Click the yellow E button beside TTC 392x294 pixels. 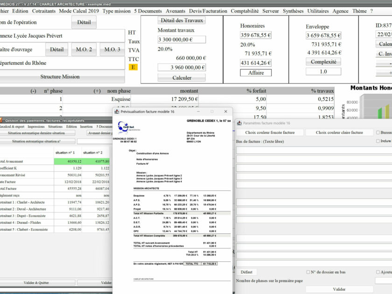pos(133,67)
